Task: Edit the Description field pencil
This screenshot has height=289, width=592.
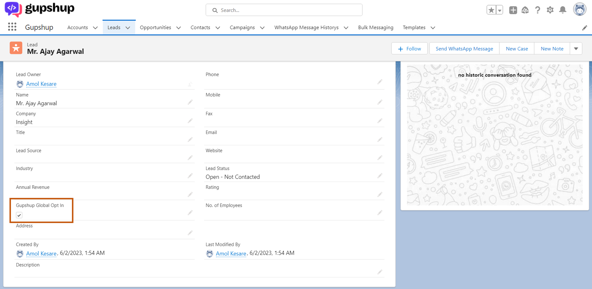Action: pos(380,272)
